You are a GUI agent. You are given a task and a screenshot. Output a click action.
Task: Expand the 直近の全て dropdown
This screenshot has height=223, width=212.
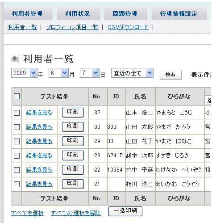tap(132, 73)
